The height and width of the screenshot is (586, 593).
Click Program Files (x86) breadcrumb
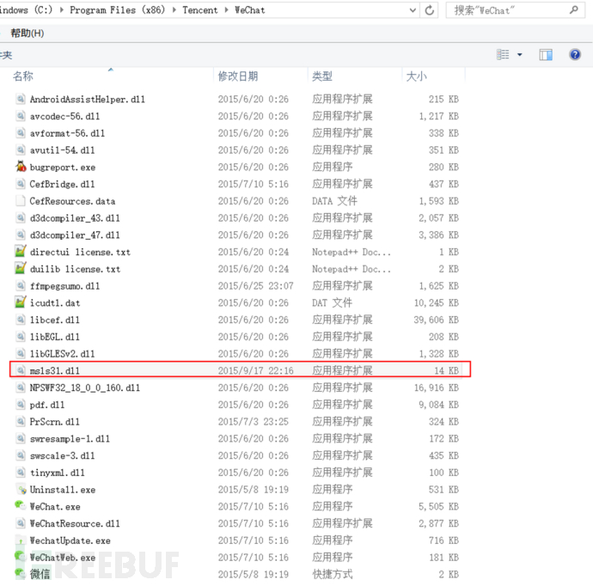[118, 10]
